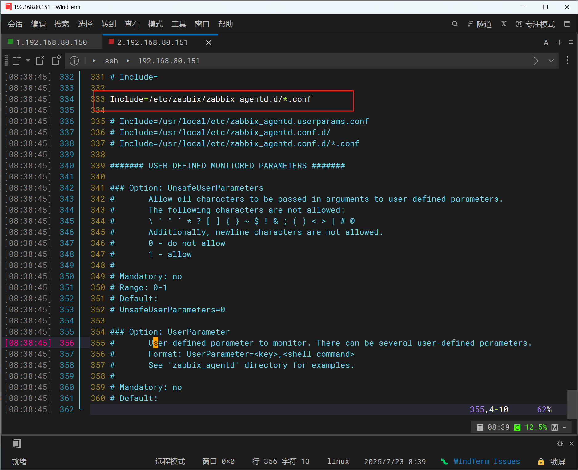
Task: Expand the address bar history dropdown
Action: (x=551, y=61)
